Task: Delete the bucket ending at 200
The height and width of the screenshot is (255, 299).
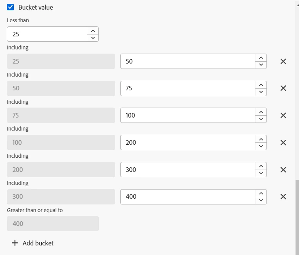Action: tap(283, 142)
